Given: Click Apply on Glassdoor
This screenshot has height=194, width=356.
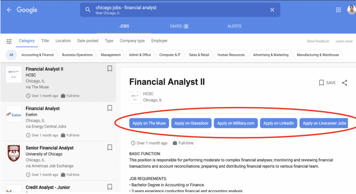Looking at the screenshot, I should pyautogui.click(x=191, y=123).
